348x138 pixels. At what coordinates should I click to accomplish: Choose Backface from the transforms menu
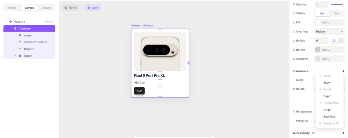point(329,117)
